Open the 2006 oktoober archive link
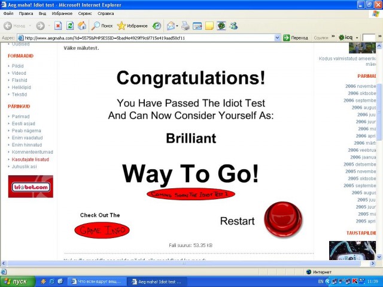383x287 pixels. pos(362,93)
